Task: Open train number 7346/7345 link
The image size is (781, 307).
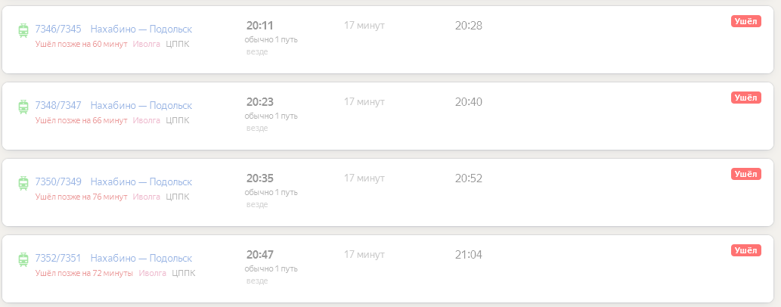Action: [58, 29]
